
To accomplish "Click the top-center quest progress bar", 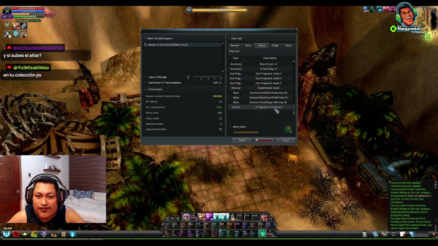I will coord(219,10).
